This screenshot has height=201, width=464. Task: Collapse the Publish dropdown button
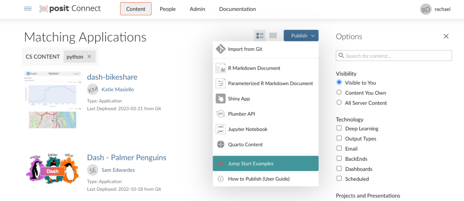coord(301,36)
